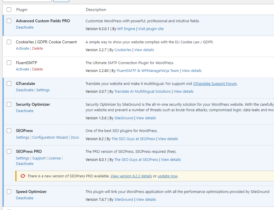Open Translate AI Multilingual Solutions link

point(143,92)
